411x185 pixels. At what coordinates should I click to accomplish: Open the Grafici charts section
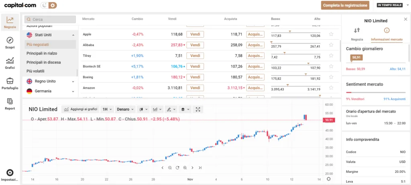tap(10, 63)
